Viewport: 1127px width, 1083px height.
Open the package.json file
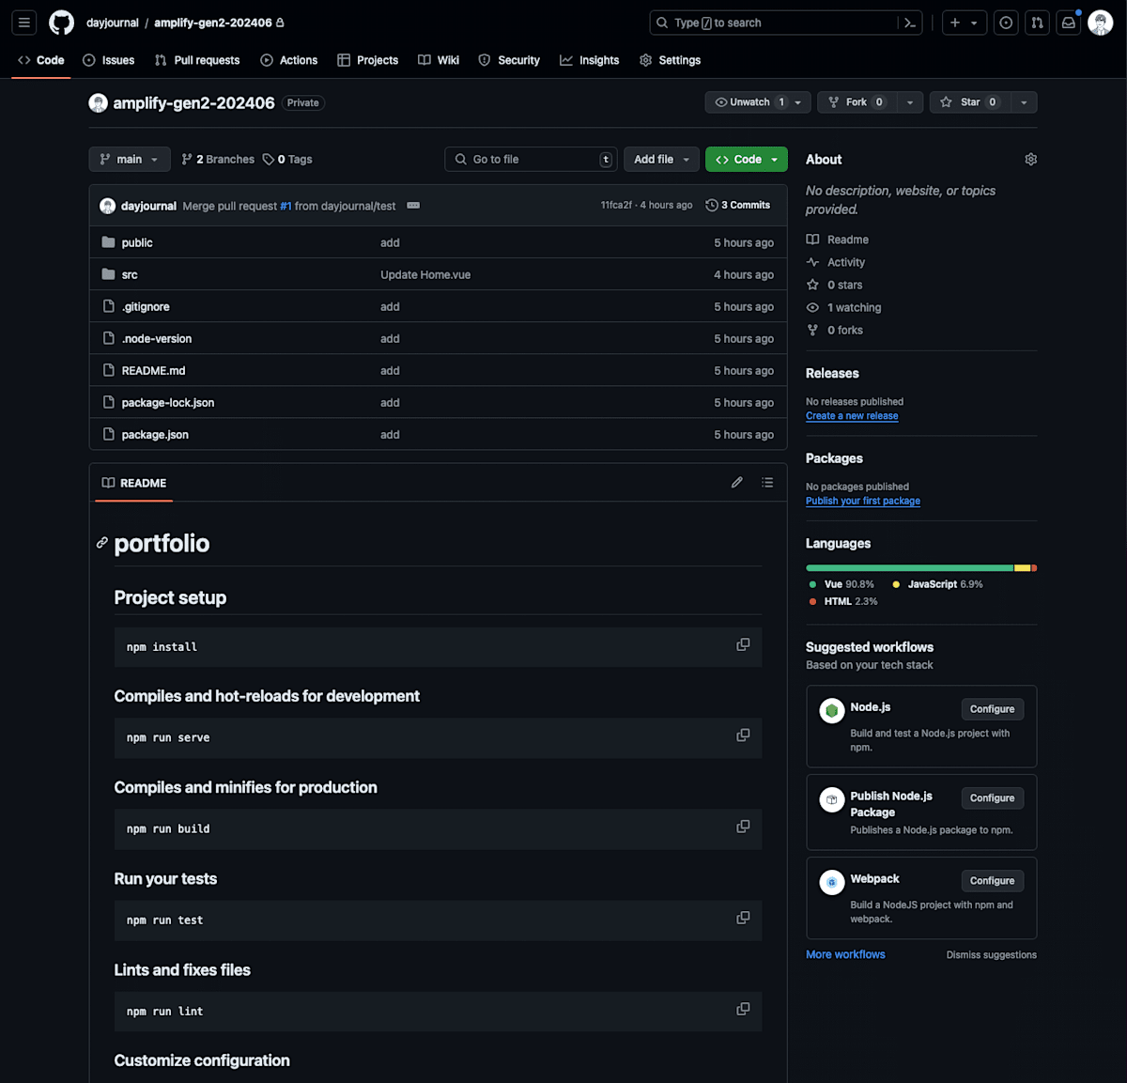(155, 435)
